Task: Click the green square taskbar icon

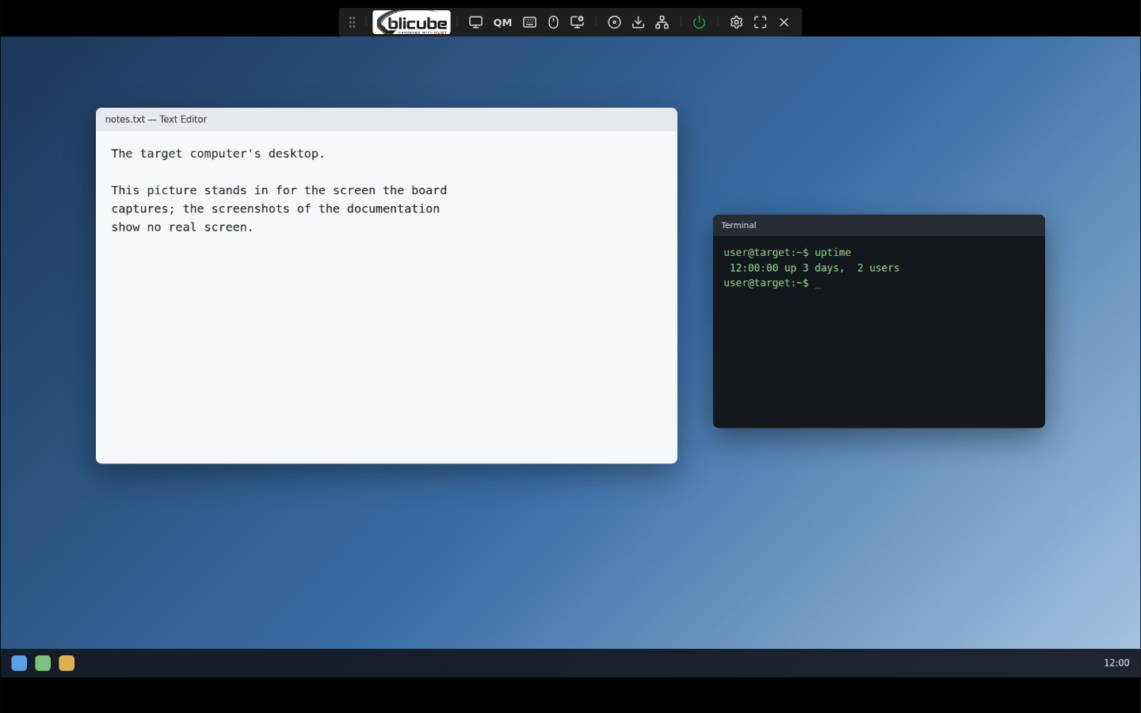Action: pyautogui.click(x=43, y=663)
